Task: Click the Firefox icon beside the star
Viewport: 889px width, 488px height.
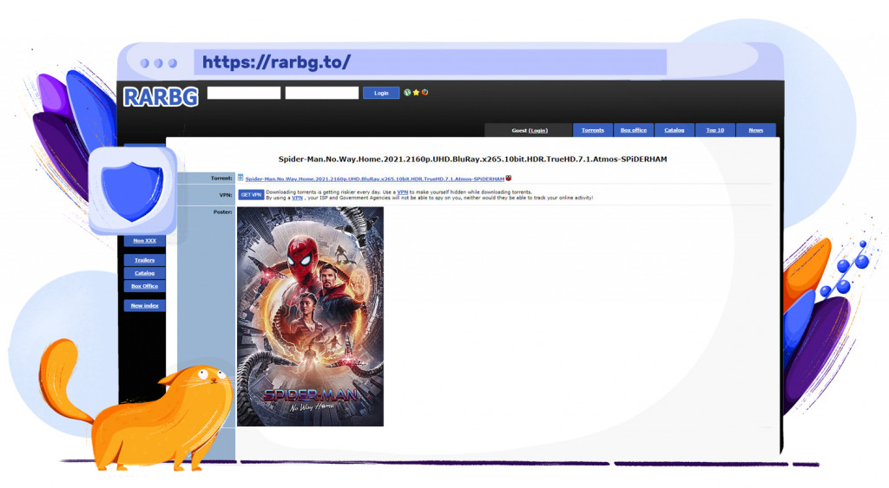Action: pyautogui.click(x=425, y=92)
